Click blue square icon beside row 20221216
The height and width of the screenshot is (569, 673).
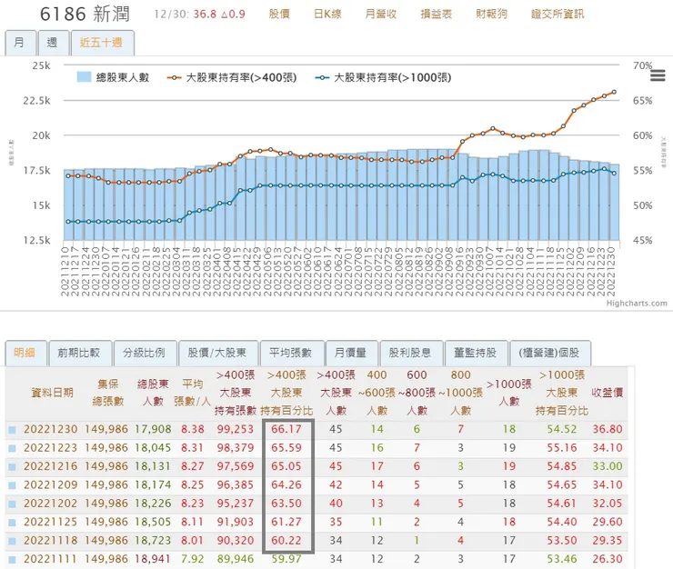click(x=13, y=466)
